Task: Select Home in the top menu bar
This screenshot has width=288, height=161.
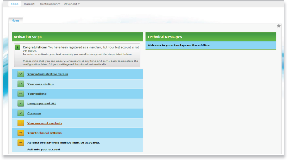Action: pyautogui.click(x=15, y=4)
